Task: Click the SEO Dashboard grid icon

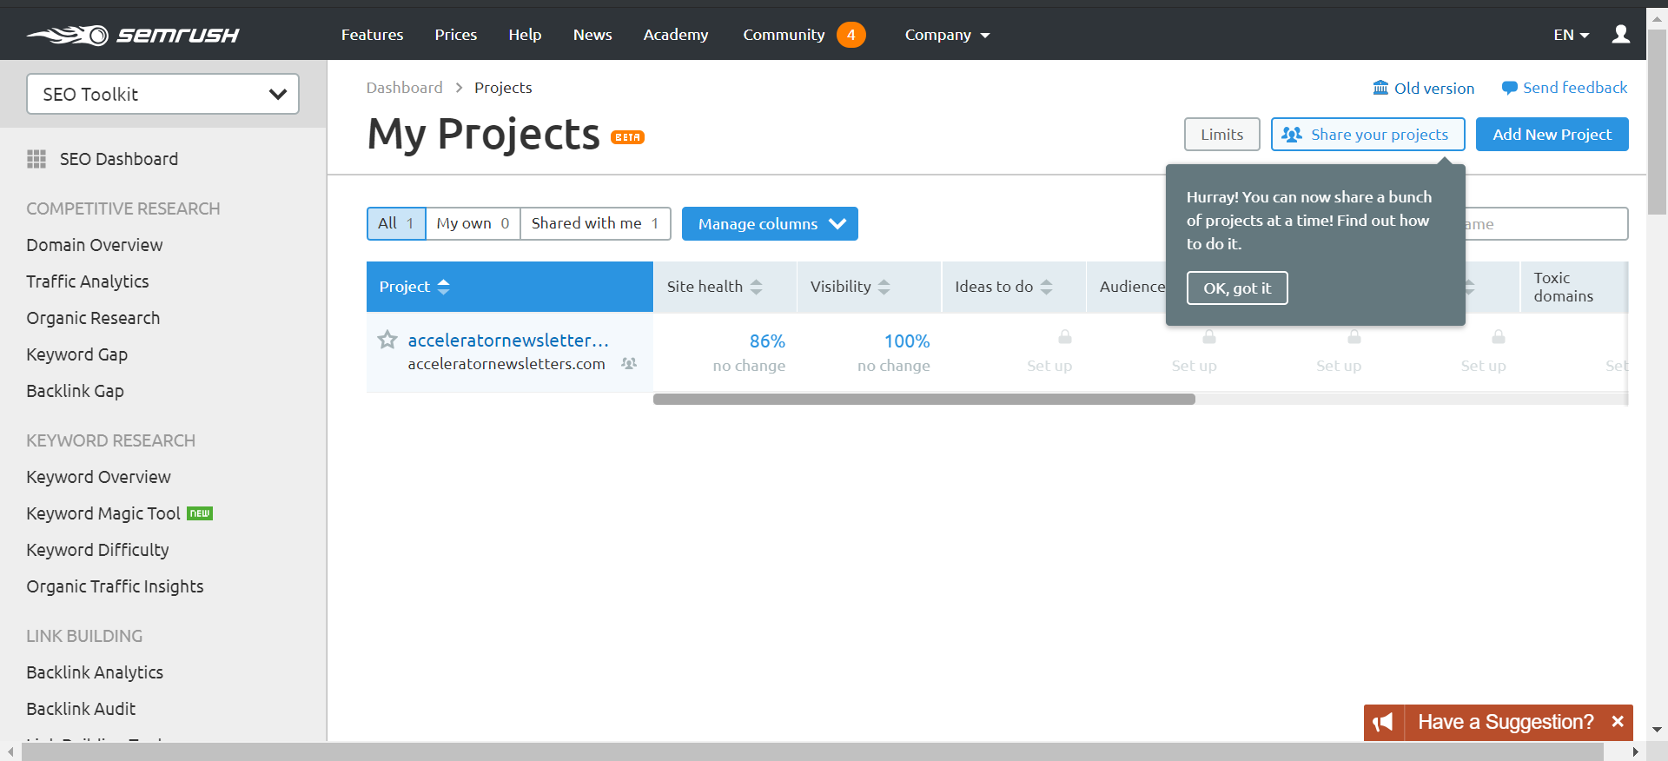Action: [36, 159]
